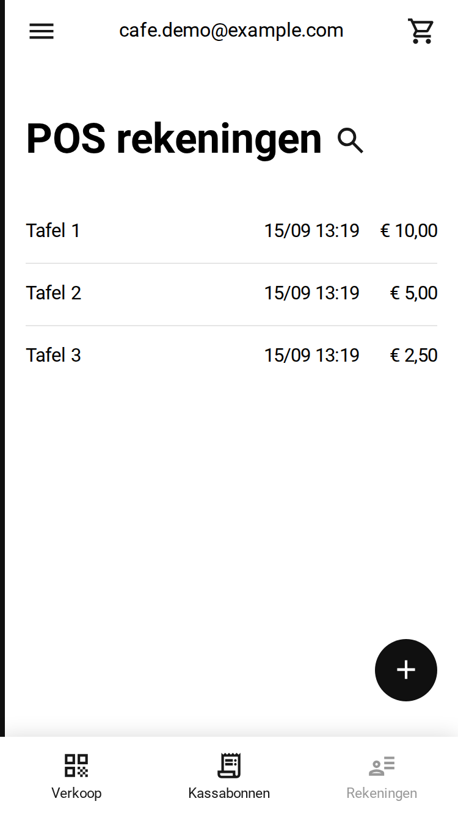Tap the Verkoop QR code icon
The height and width of the screenshot is (815, 458).
pyautogui.click(x=76, y=766)
